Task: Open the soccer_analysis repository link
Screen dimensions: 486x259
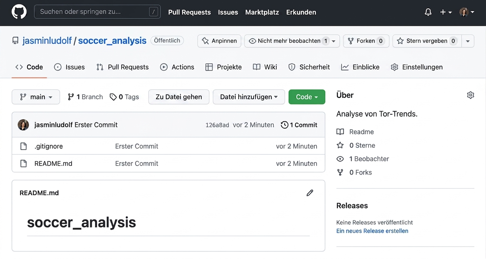Action: point(112,41)
